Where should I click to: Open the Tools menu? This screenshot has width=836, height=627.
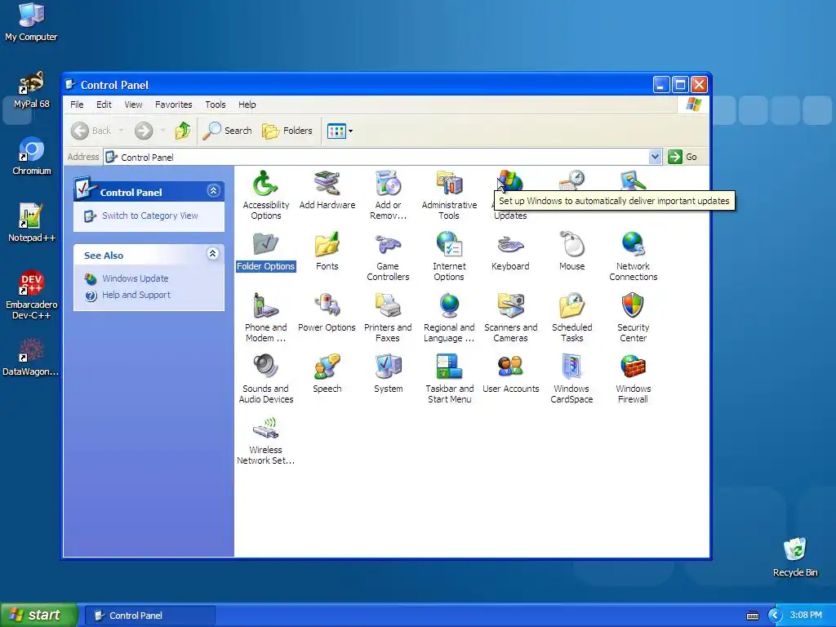click(216, 104)
